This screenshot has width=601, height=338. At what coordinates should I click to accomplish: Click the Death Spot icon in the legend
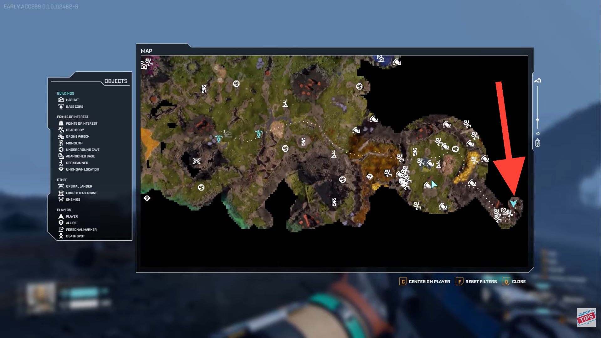61,236
